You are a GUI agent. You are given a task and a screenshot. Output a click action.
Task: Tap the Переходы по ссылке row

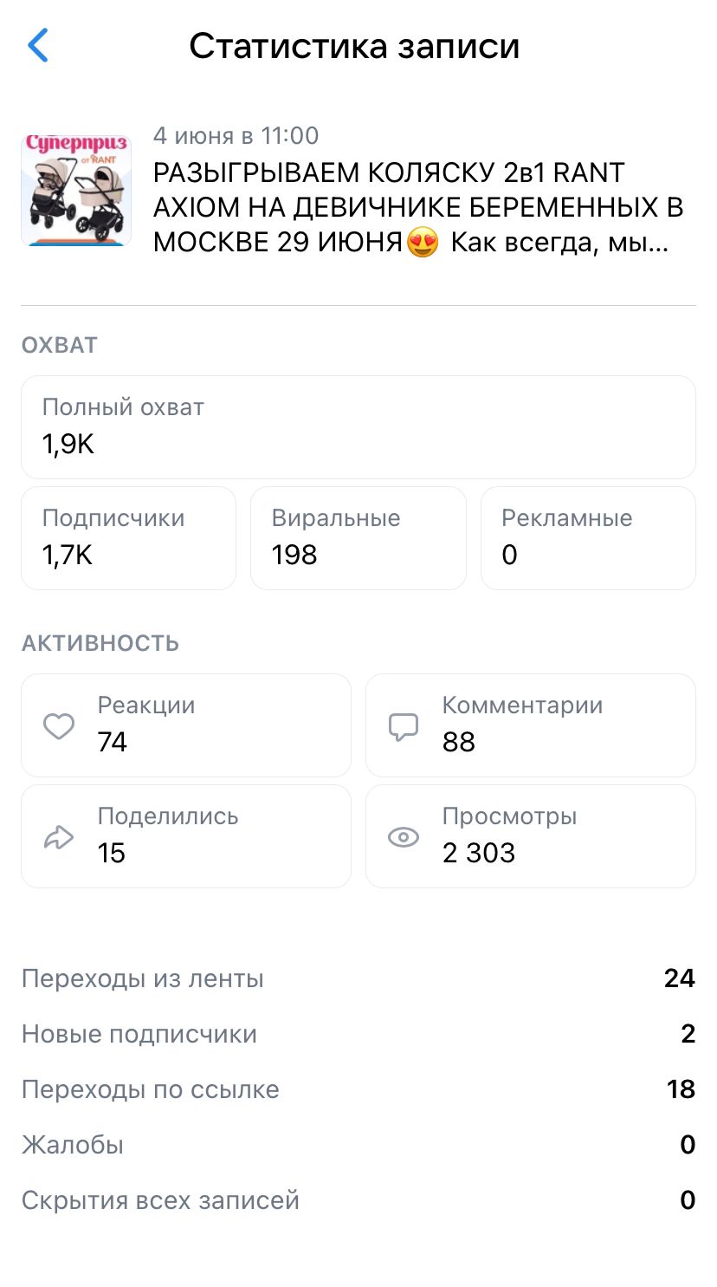point(358,1089)
